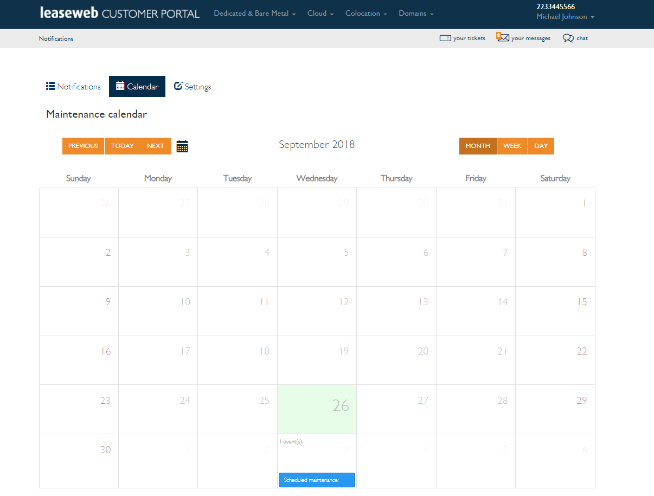Open your tickets icon

pos(445,38)
